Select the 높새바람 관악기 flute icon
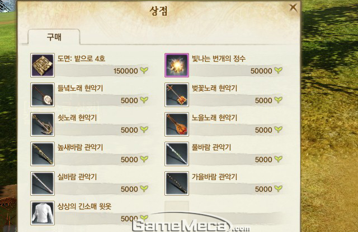358x232 pixels. coord(43,154)
